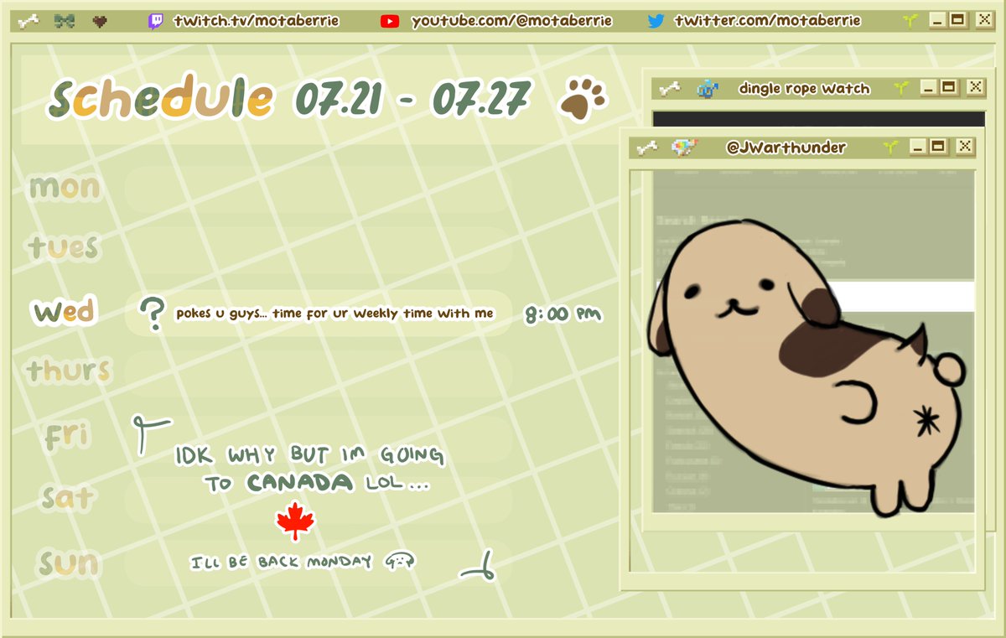Click the 'Schedule' heading
The image size is (1006, 638).
tap(160, 99)
